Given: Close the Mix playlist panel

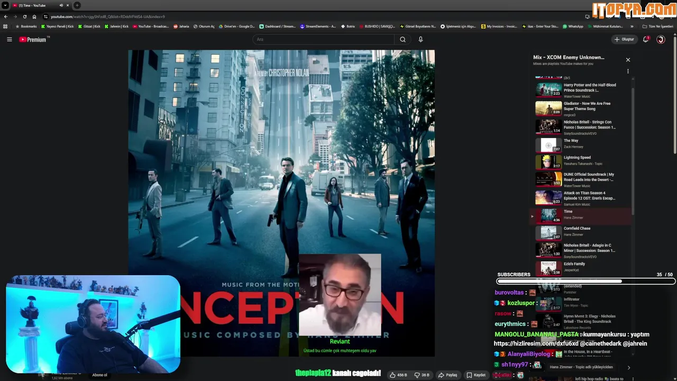Looking at the screenshot, I should coord(628,60).
